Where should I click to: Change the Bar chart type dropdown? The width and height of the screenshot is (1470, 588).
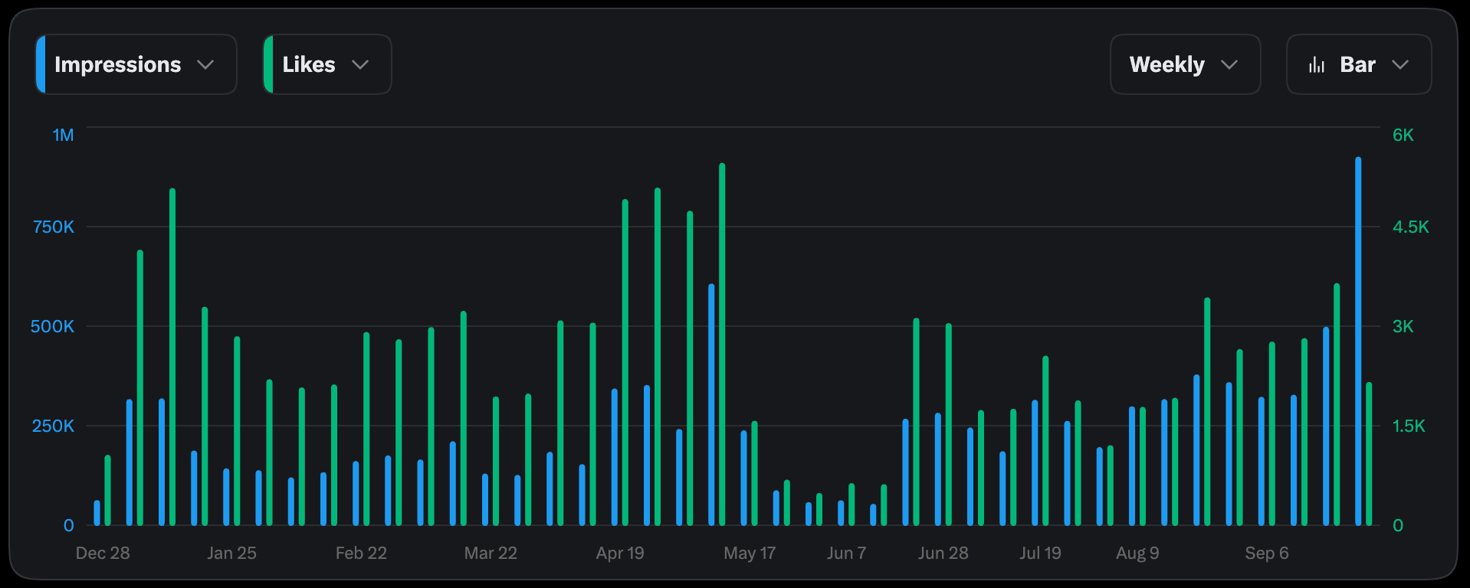pos(1359,64)
